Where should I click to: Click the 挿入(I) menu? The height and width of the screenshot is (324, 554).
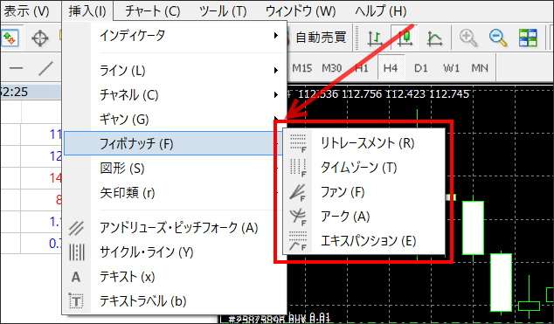point(87,11)
